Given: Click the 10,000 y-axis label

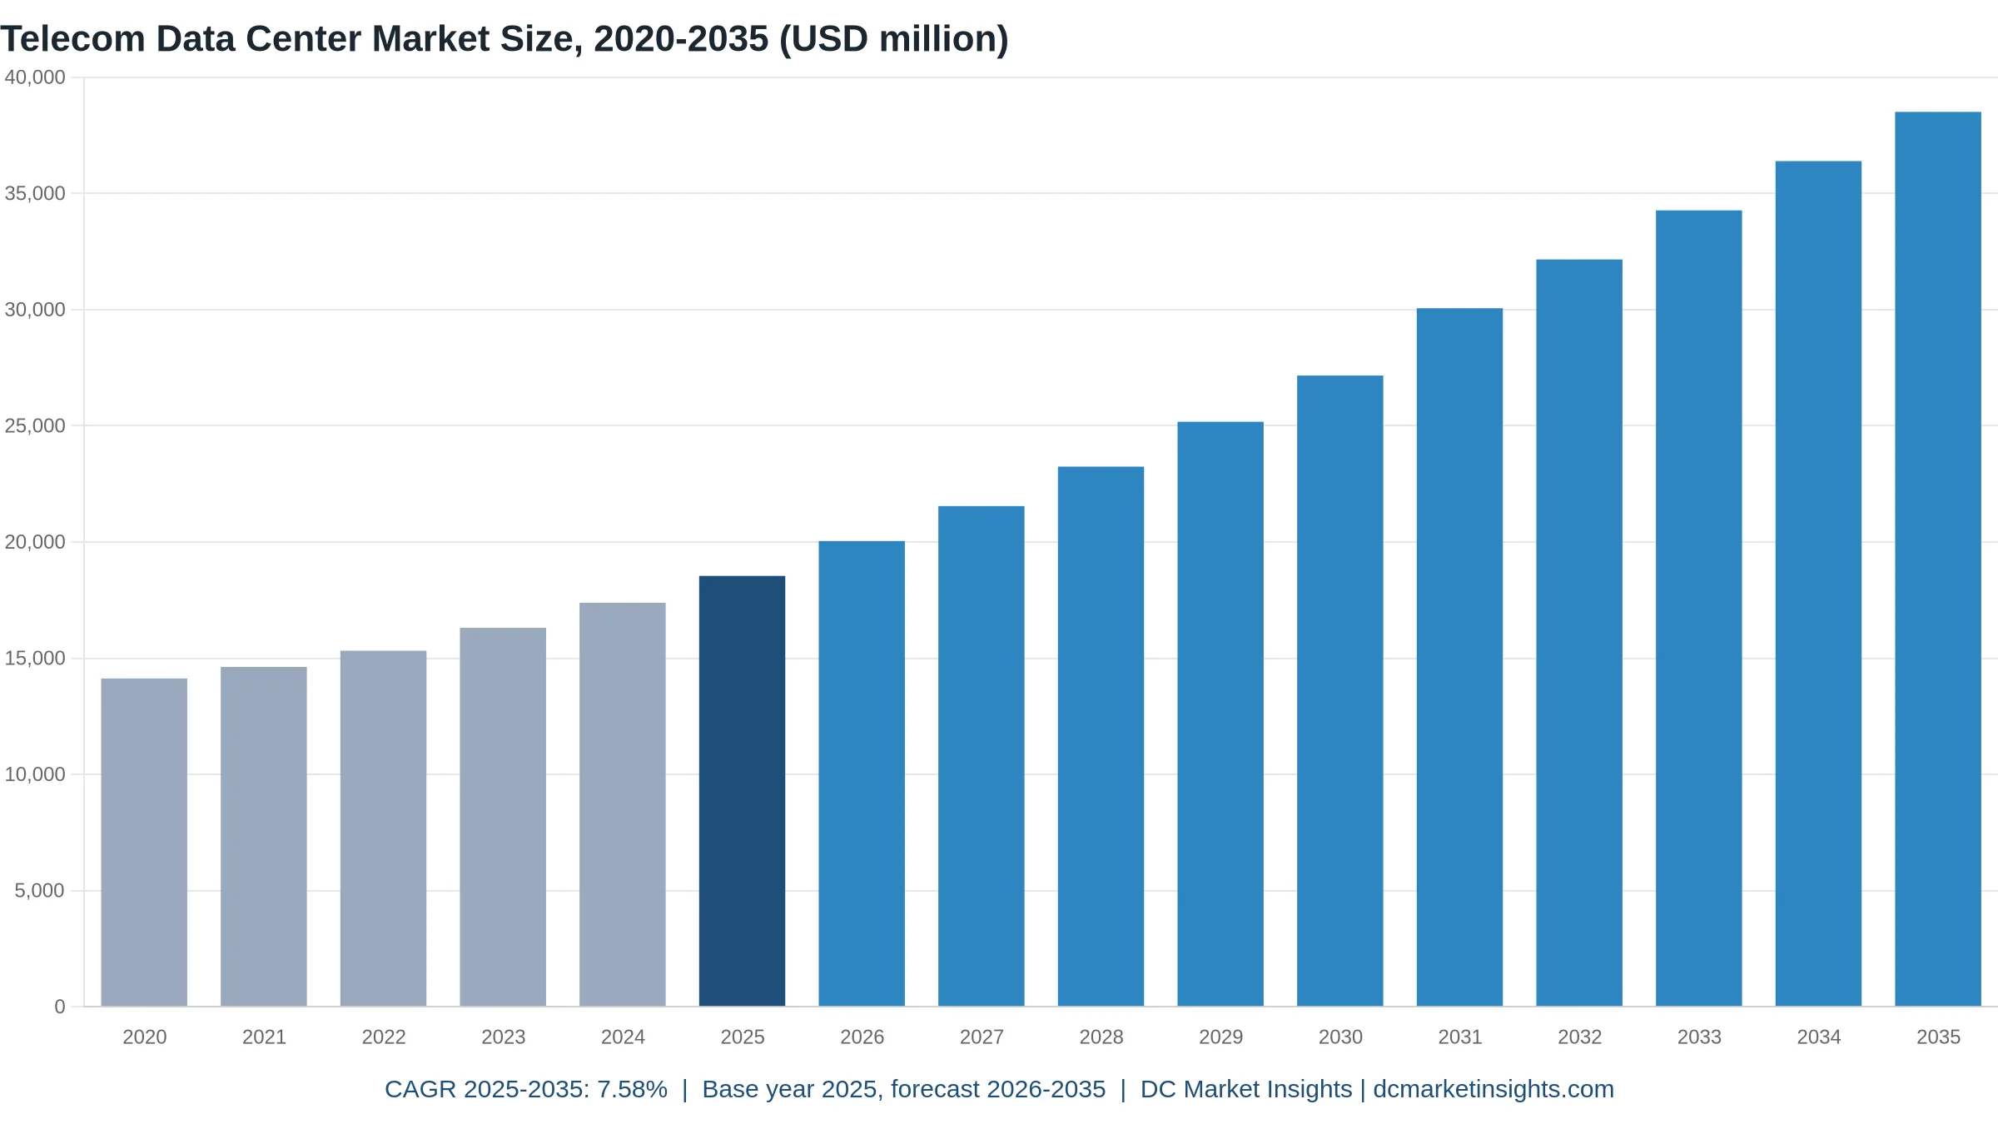Looking at the screenshot, I should 35,774.
